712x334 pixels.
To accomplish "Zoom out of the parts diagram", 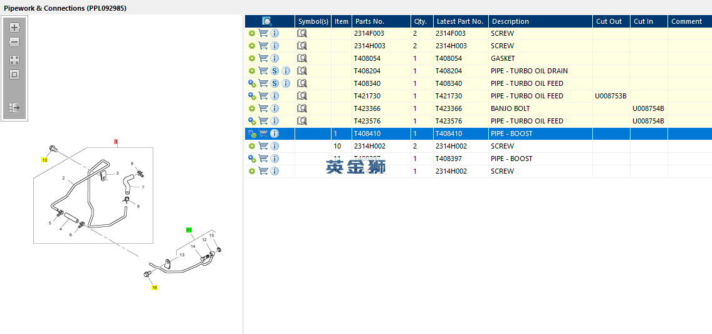I will (x=14, y=43).
